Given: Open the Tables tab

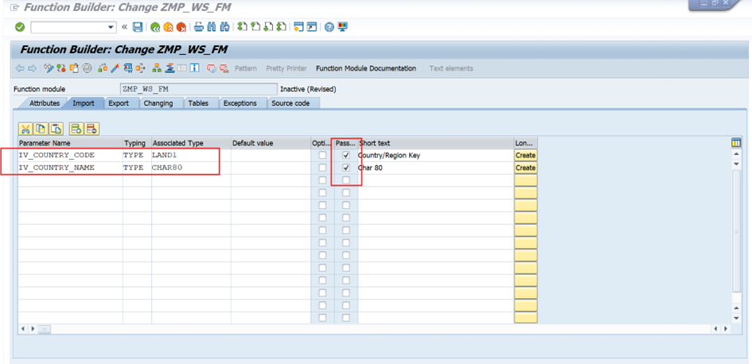Looking at the screenshot, I should tap(198, 103).
